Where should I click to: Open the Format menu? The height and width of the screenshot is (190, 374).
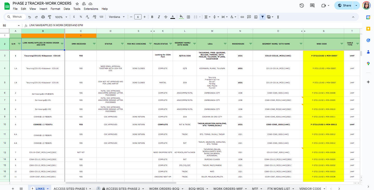click(55, 9)
